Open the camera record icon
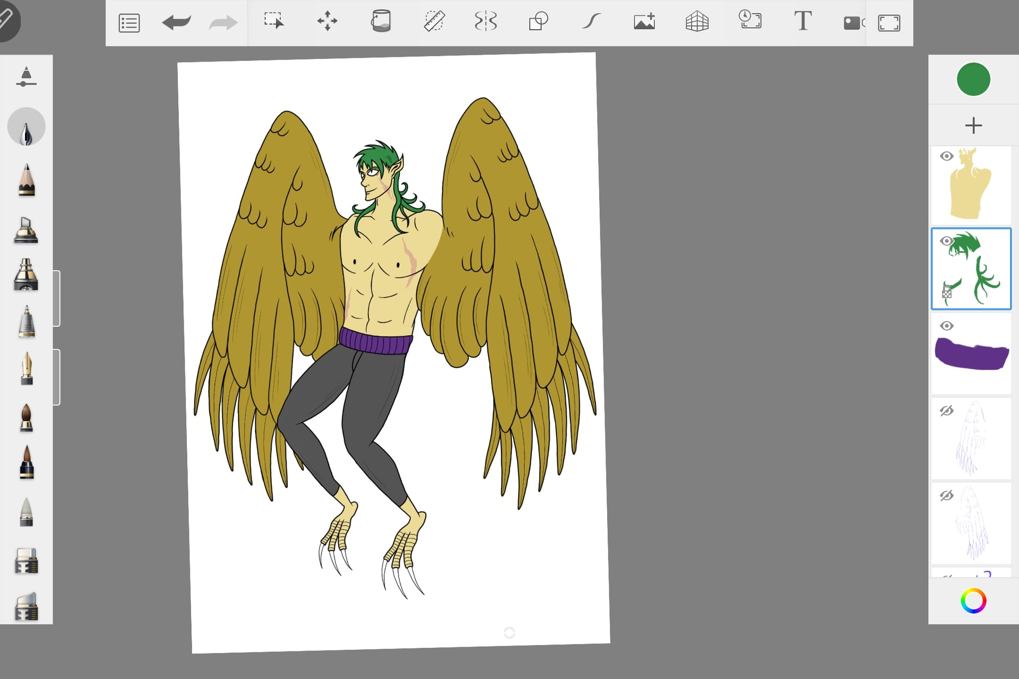 [x=853, y=23]
